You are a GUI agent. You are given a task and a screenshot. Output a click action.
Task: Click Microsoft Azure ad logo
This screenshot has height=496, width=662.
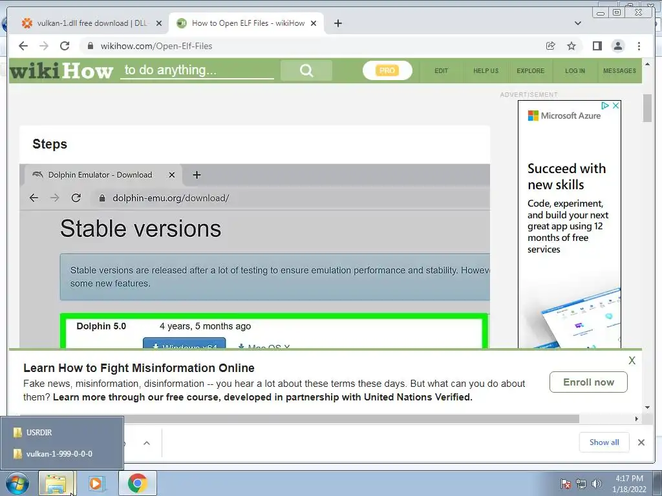point(564,116)
